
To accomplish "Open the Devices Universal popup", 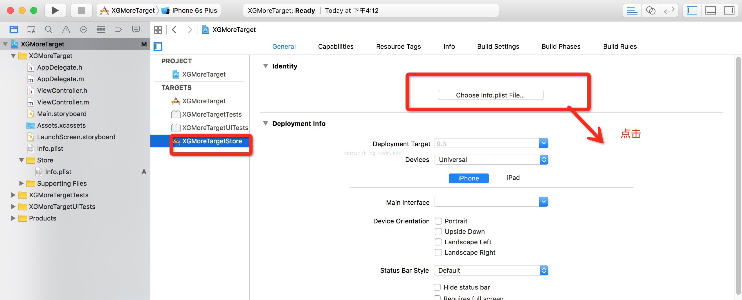I will [491, 160].
